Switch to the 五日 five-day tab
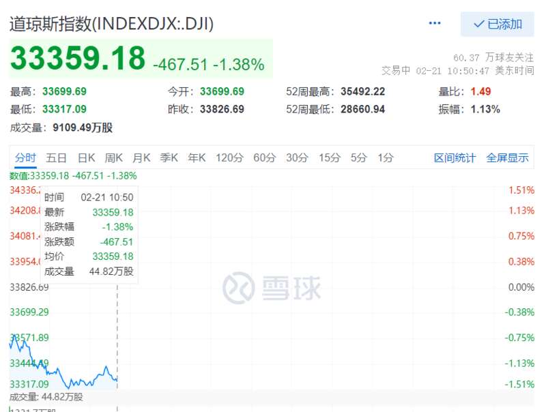This screenshot has width=546, height=412. coord(56,158)
